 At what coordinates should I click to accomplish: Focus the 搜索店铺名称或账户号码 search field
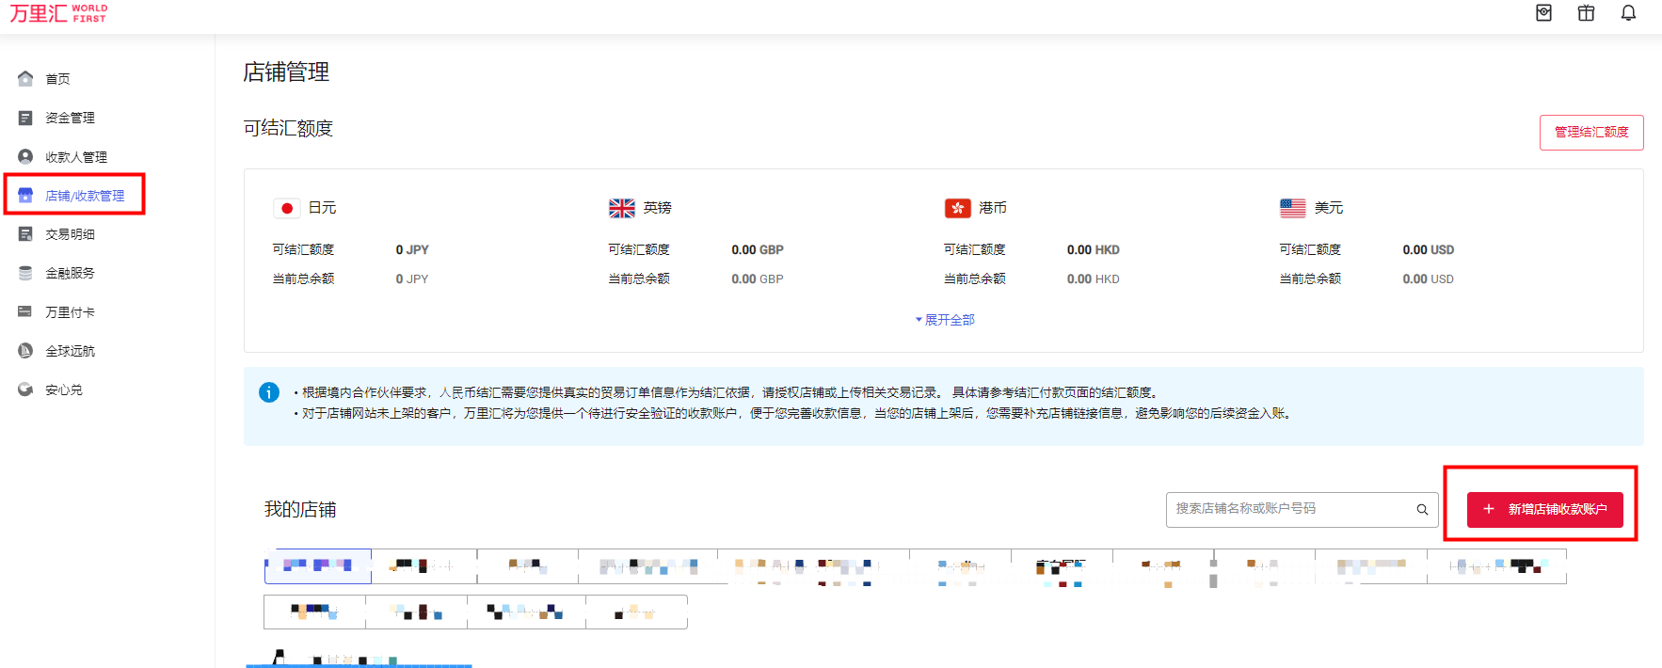[x=1289, y=509]
